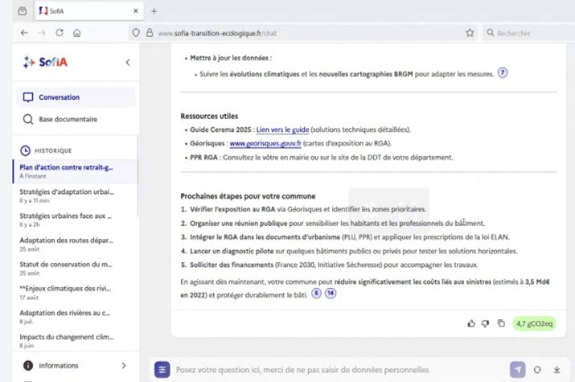Click the 'Mettre à jour les données' bullet
The height and width of the screenshot is (382, 575).
pyautogui.click(x=231, y=58)
